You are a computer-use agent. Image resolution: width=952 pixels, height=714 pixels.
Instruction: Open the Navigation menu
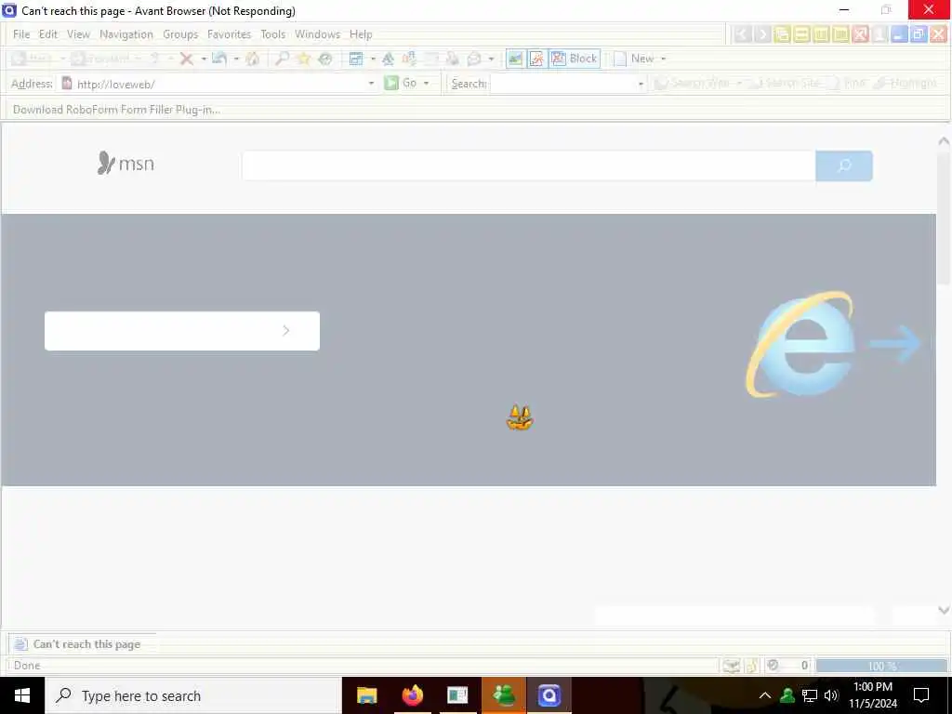(x=126, y=34)
